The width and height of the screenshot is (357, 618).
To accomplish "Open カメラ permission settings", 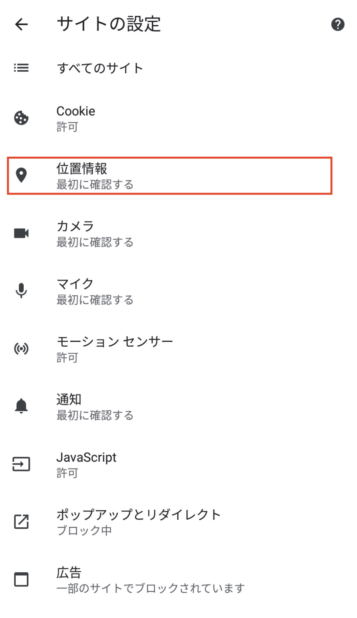I will point(95,234).
